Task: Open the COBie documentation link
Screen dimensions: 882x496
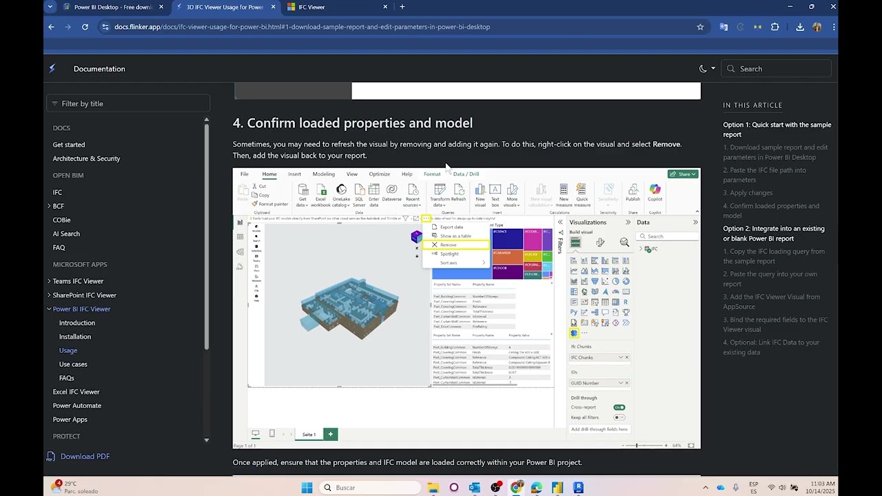Action: tap(61, 220)
